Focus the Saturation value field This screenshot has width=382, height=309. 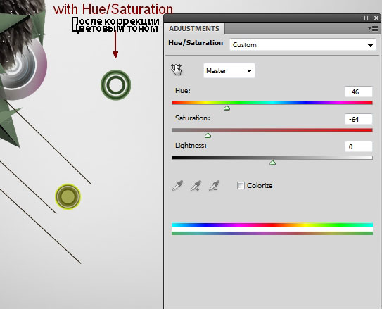coord(359,119)
